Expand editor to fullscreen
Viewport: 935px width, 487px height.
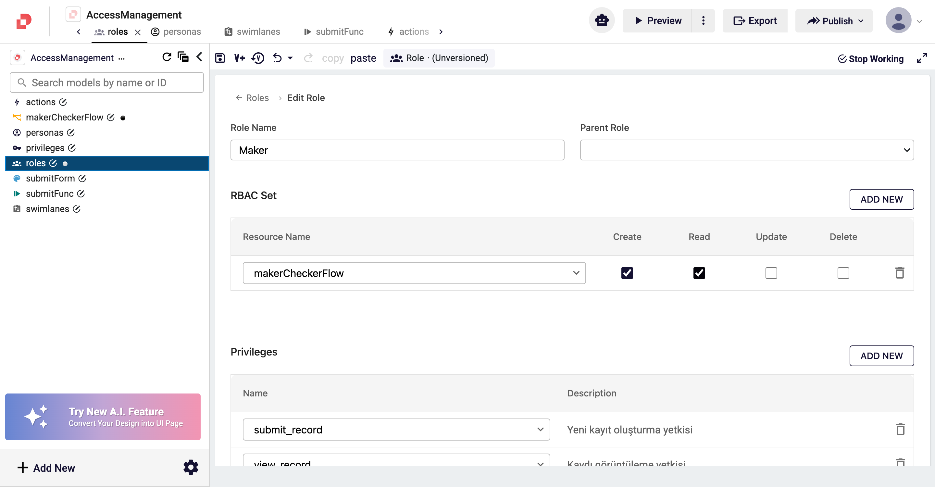point(922,58)
